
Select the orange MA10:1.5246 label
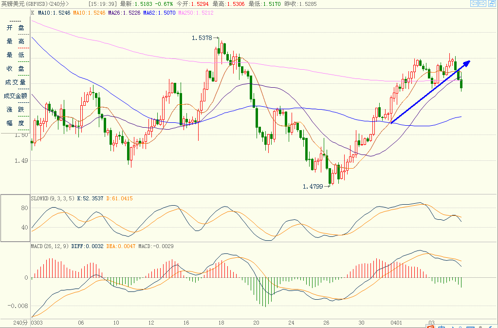coord(89,13)
